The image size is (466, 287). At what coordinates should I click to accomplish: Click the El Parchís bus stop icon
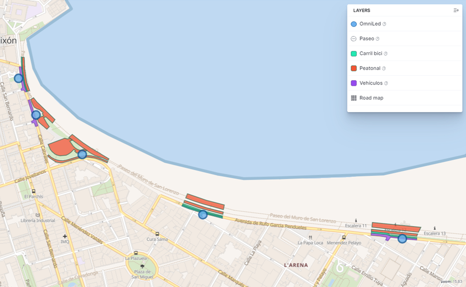(33, 191)
